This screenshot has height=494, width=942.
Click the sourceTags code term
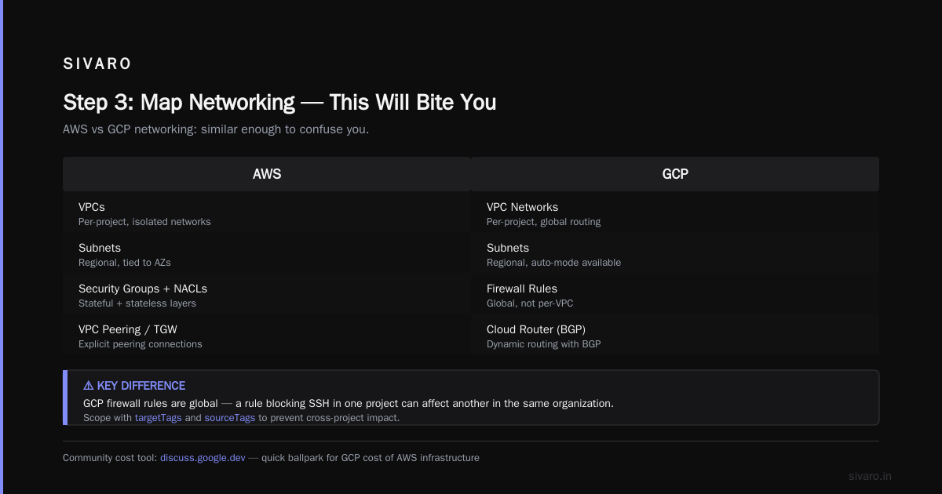tap(230, 418)
